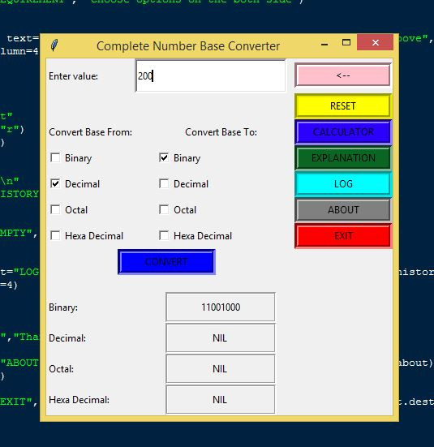Click the Enter value input field
This screenshot has height=447, width=434.
point(210,75)
